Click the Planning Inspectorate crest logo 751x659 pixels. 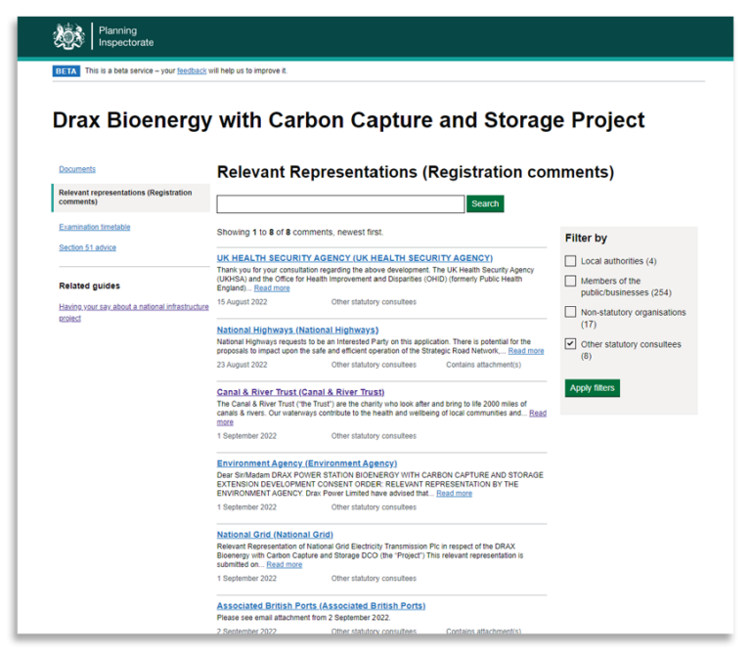(69, 36)
